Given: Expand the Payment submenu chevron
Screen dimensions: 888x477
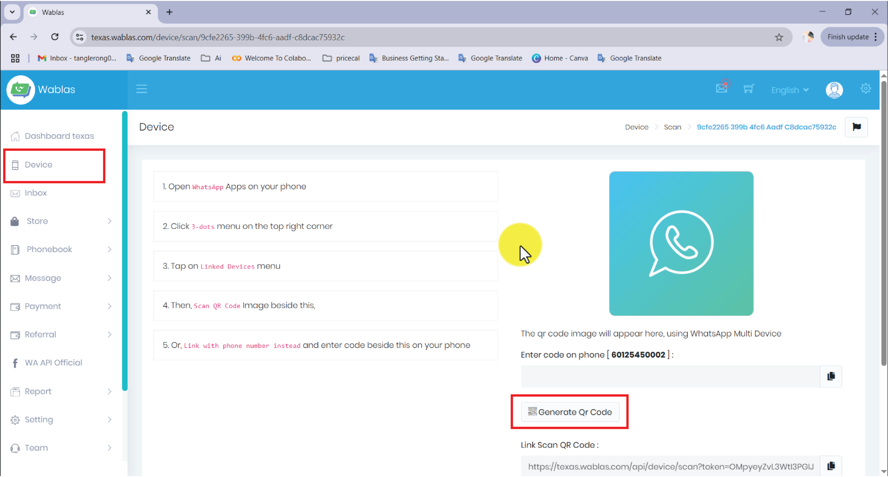Looking at the screenshot, I should click(x=109, y=306).
